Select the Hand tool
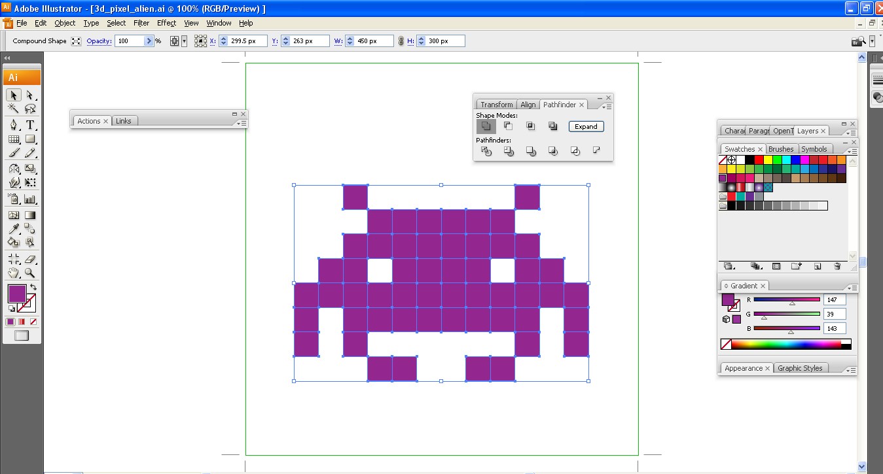 [x=14, y=273]
